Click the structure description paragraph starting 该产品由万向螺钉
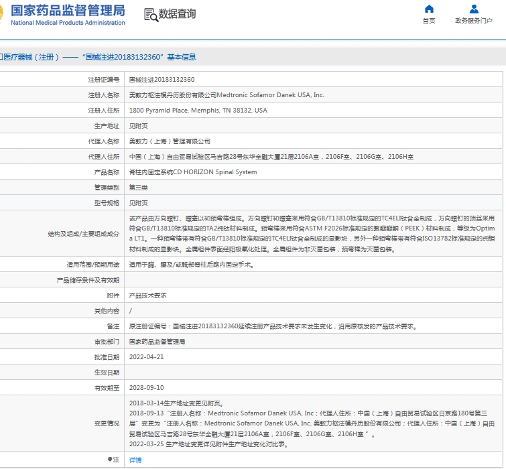Screen dimensions: 506x469 tap(312, 234)
